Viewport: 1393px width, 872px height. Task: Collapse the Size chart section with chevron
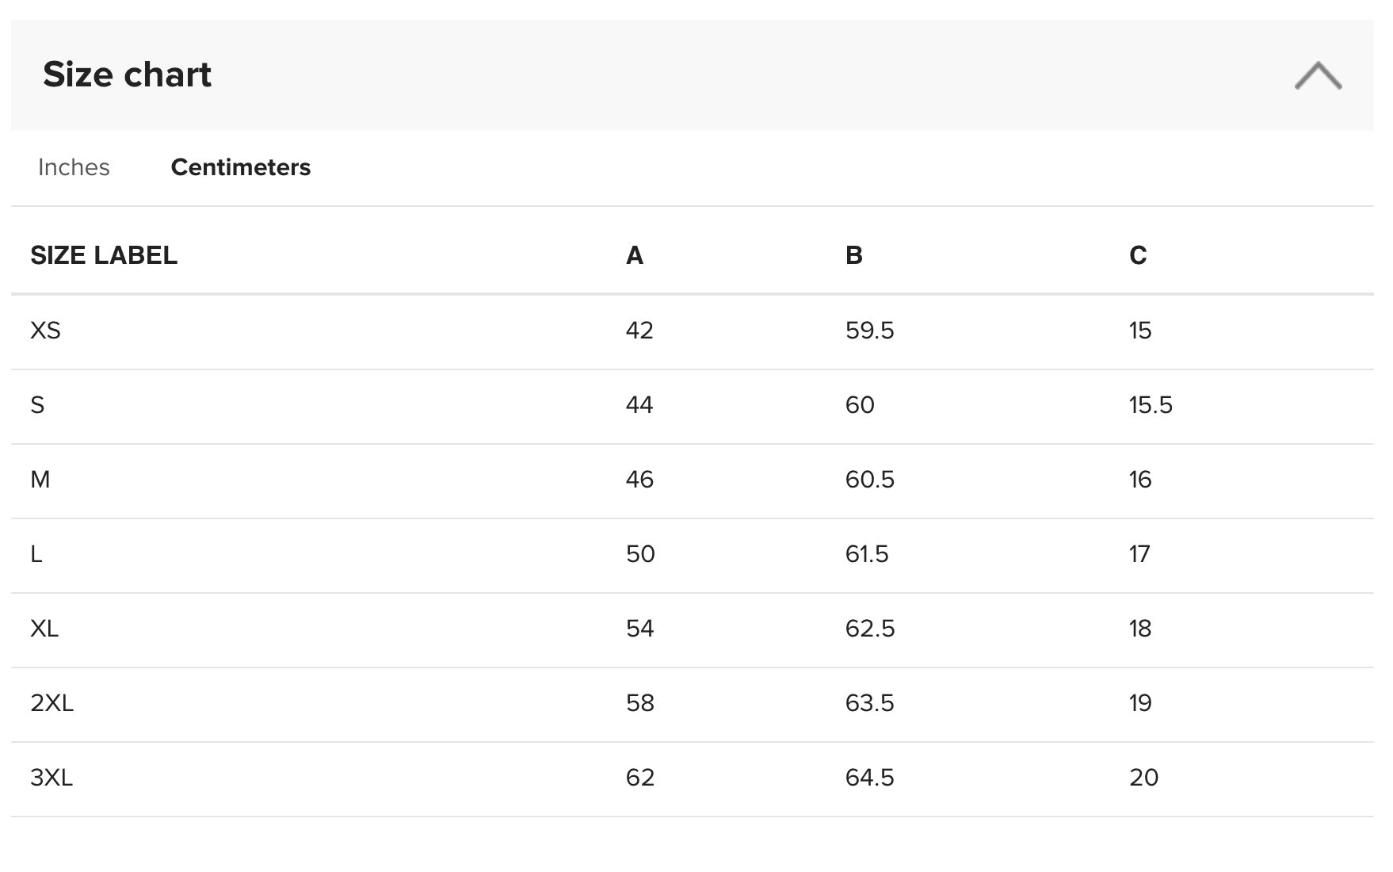pyautogui.click(x=1318, y=75)
